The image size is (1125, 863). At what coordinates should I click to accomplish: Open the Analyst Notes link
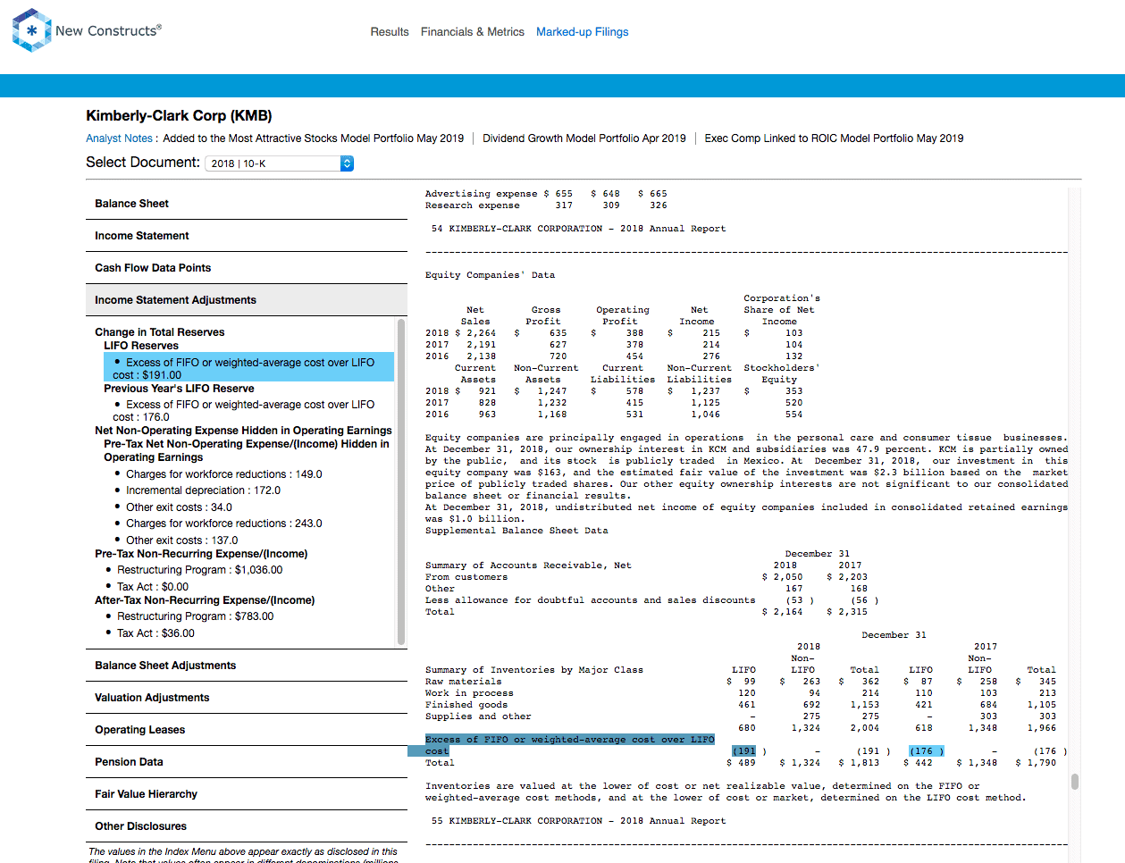(120, 138)
